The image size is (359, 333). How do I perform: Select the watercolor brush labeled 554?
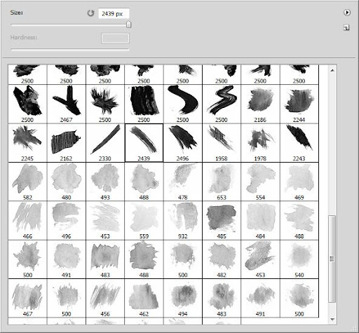coord(260,182)
